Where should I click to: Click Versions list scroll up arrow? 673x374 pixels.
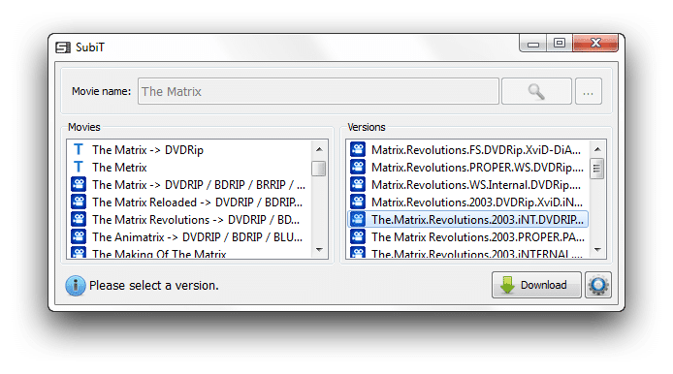pos(597,149)
